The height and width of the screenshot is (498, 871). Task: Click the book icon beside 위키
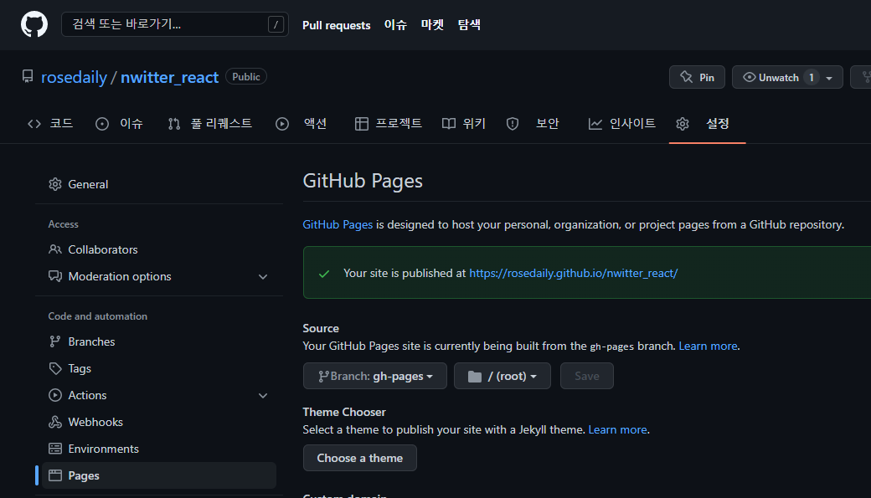tap(449, 124)
